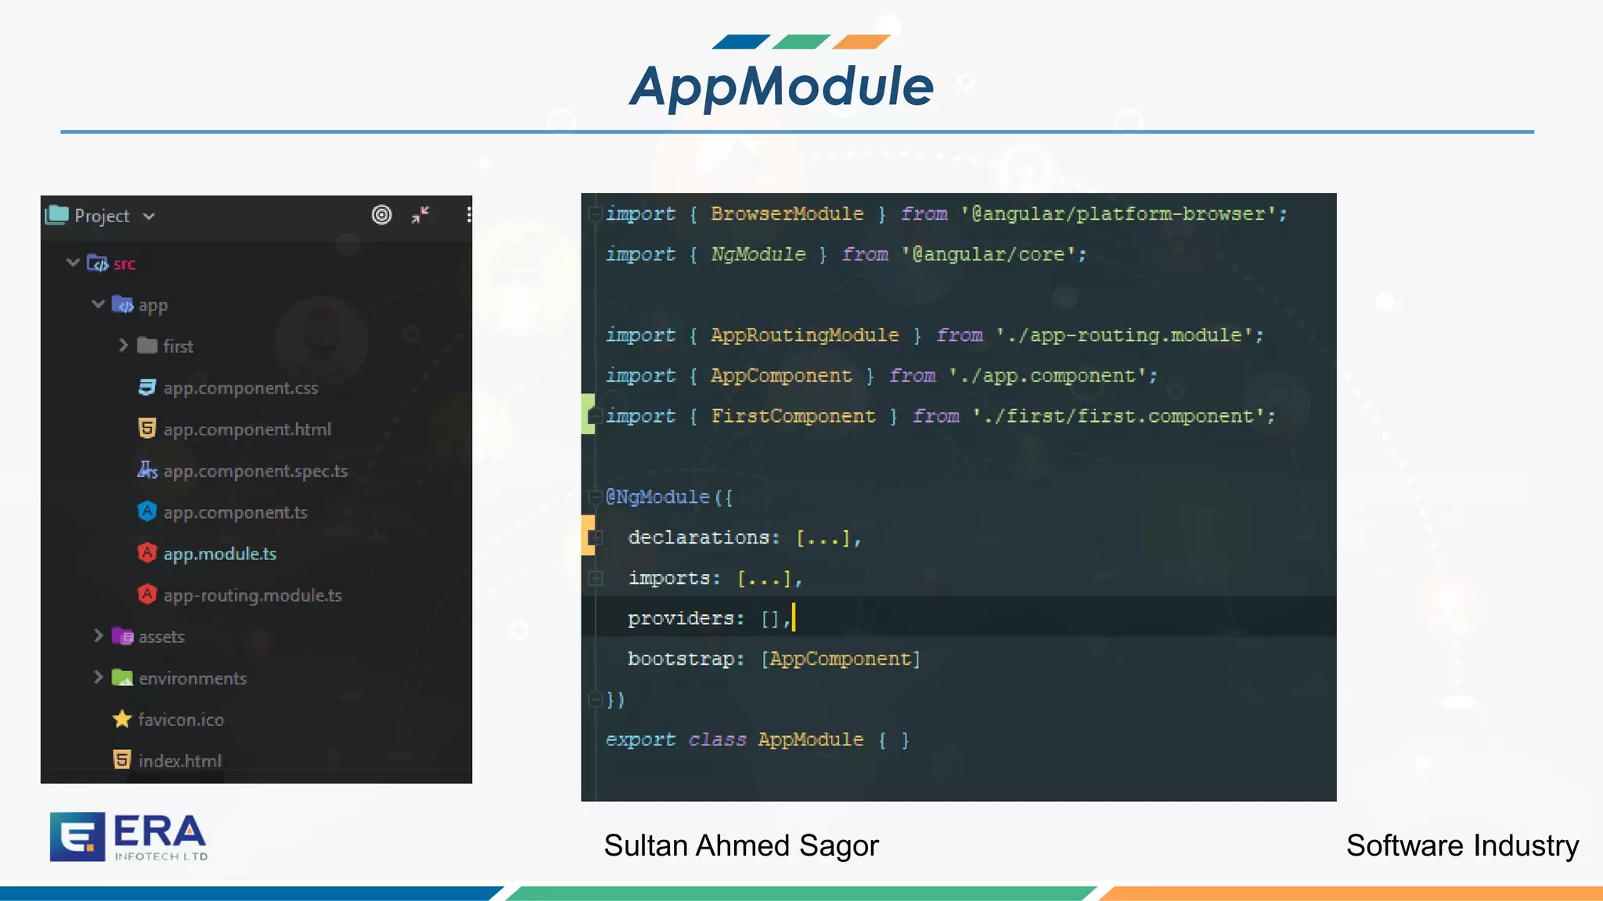Click the Project panel title
The height and width of the screenshot is (901, 1603).
(x=102, y=216)
